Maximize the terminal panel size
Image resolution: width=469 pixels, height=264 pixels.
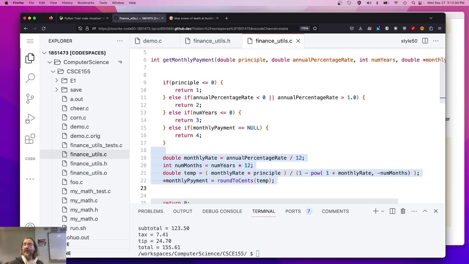click(x=425, y=211)
